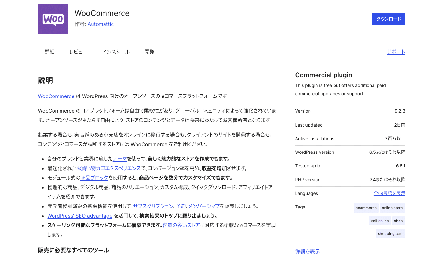Click the PHP version value 7.4またはそれ以降
Viewport: 434px width, 261px height.
(x=387, y=180)
